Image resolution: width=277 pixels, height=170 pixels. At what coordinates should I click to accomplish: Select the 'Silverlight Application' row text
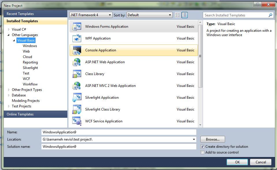[102, 98]
